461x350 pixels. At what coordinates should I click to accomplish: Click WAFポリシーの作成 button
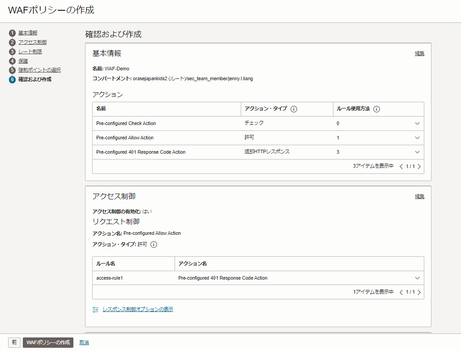click(x=48, y=342)
